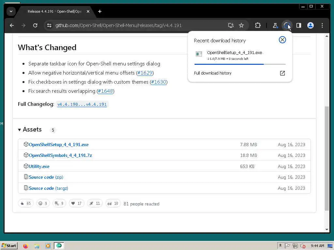Click the download progress bar
This screenshot has width=334, height=250.
tap(240, 64)
